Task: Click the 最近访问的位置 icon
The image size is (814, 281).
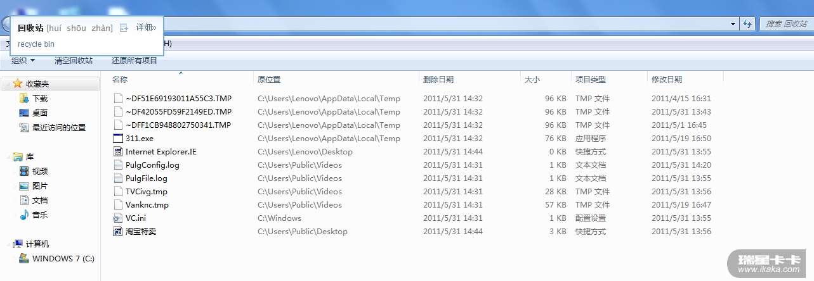Action: coord(24,127)
